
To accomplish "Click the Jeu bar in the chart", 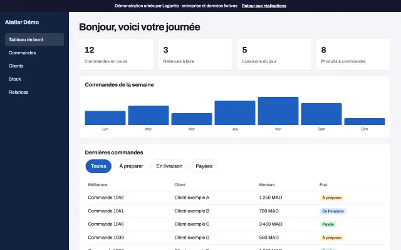I will 235,112.
